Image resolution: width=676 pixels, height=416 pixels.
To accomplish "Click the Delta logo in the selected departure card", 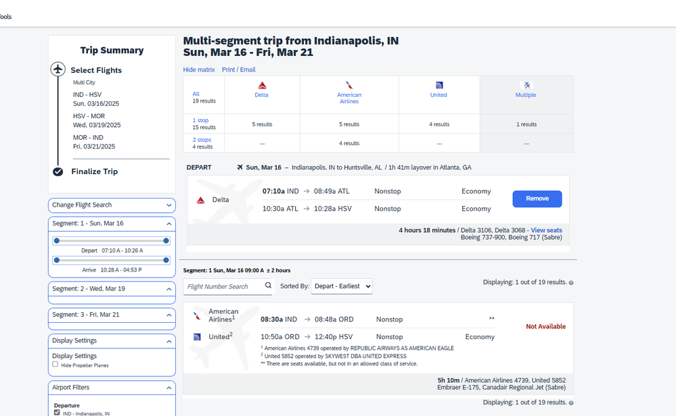I will click(200, 200).
